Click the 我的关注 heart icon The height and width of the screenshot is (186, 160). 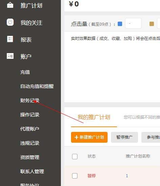click(x=10, y=22)
